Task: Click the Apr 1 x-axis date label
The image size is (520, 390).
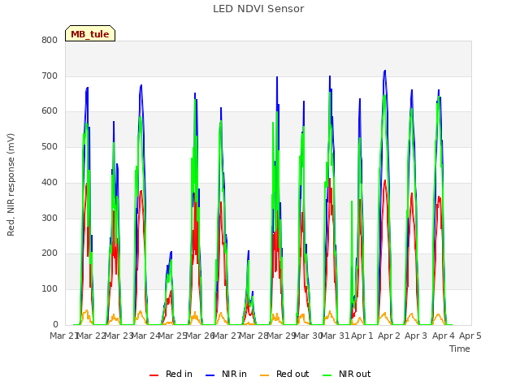Action: click(362, 336)
